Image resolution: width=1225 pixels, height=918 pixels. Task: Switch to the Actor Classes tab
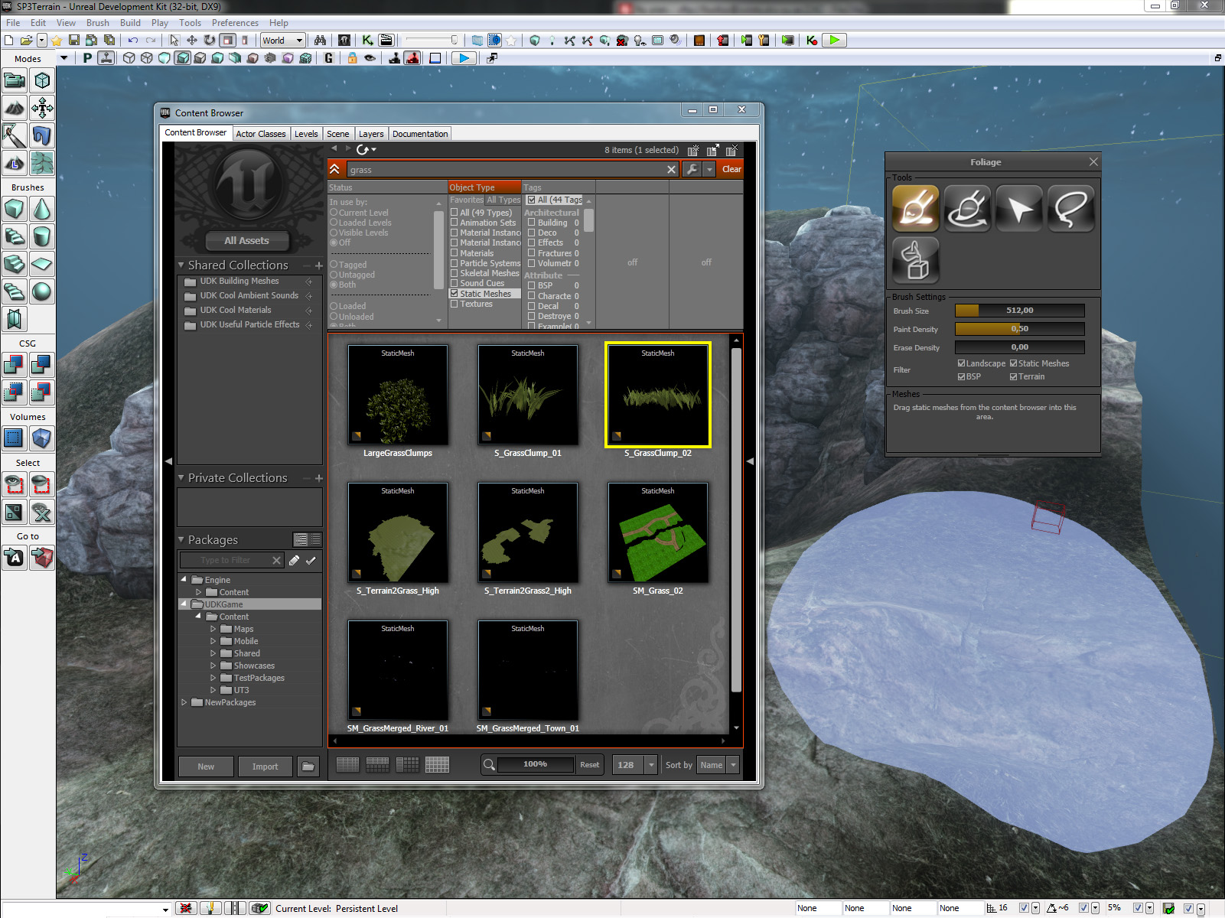(x=261, y=134)
